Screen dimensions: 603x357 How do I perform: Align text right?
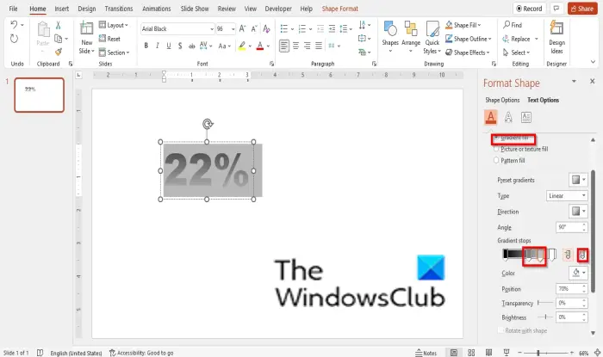pyautogui.click(x=308, y=46)
